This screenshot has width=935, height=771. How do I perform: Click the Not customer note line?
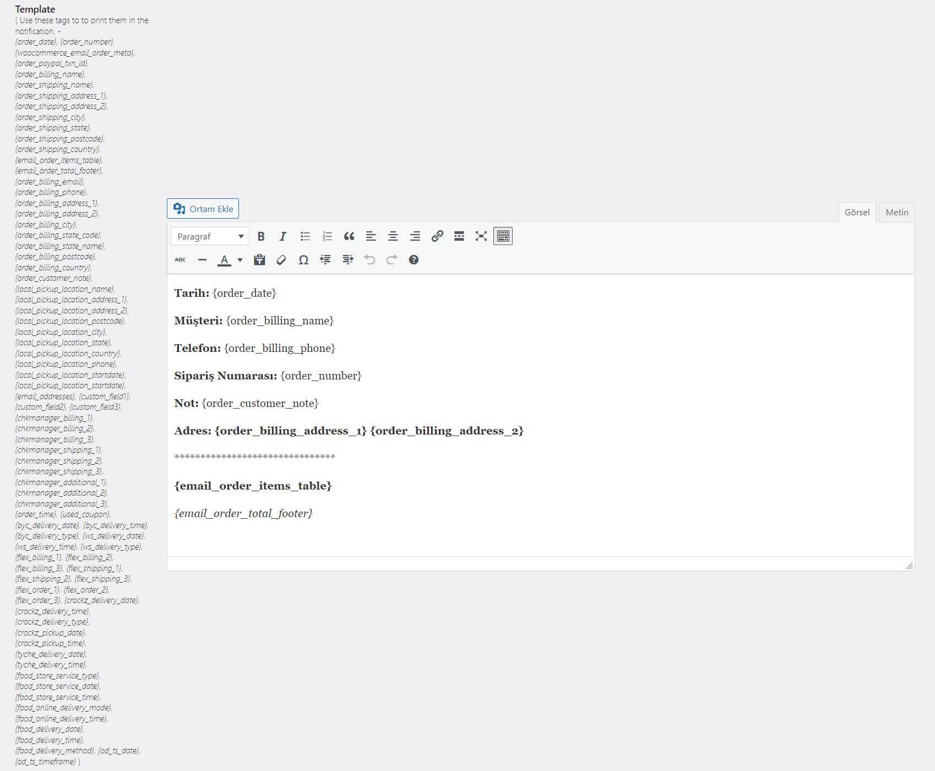pos(246,403)
